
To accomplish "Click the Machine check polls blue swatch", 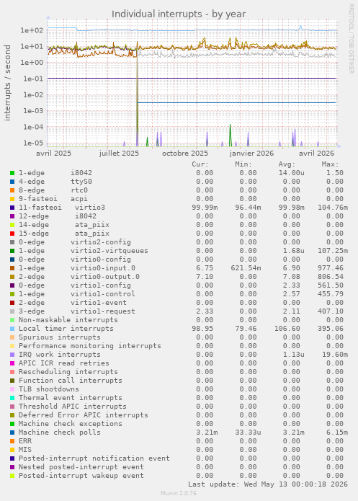I will click(x=12, y=433).
